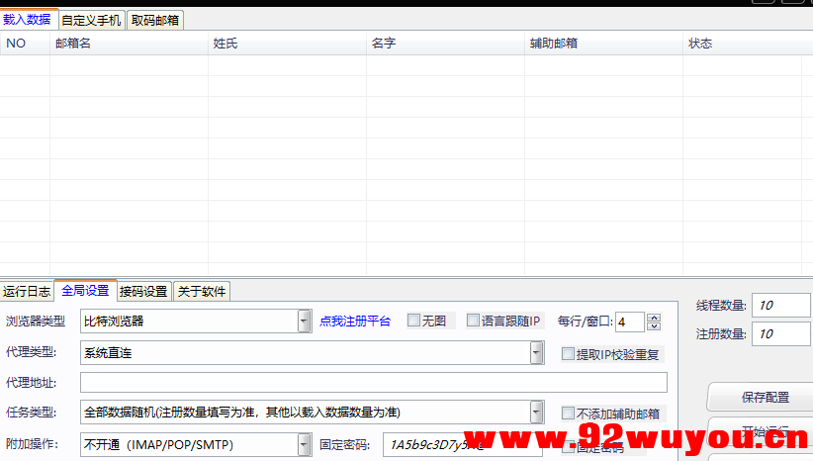Expand the 代理类型 dropdown
The height and width of the screenshot is (461, 813).
click(537, 352)
